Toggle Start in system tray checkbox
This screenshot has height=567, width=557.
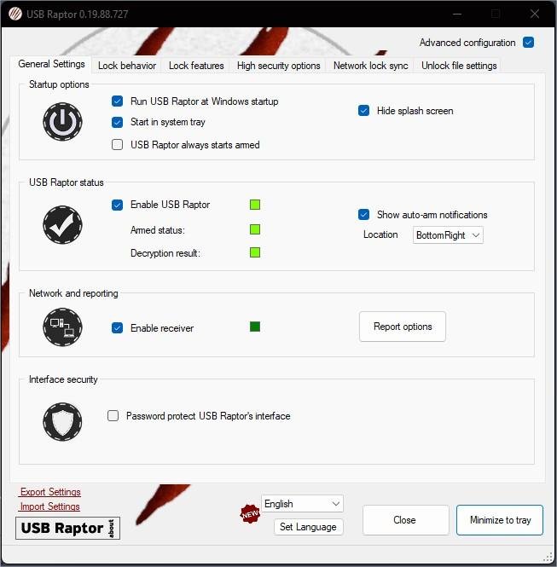point(117,122)
